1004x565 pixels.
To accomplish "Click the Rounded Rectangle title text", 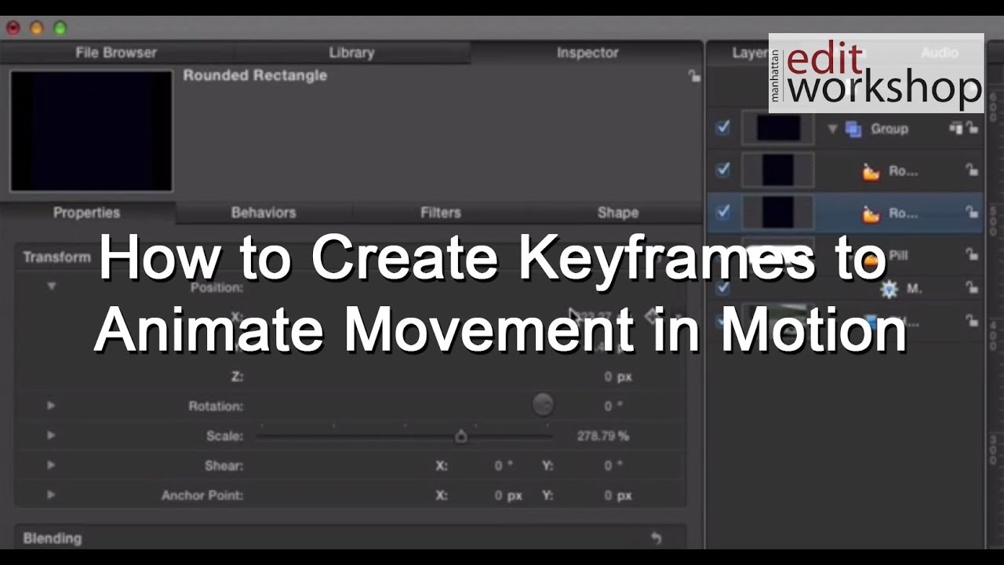I will click(255, 76).
